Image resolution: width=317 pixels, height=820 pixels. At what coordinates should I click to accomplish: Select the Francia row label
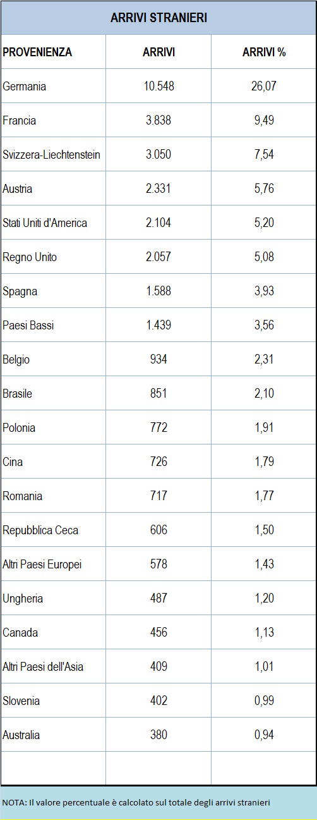(x=19, y=120)
